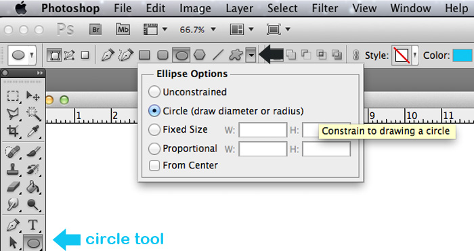Expand the Tools panel with double arrows
The width and height of the screenshot is (474, 251).
[x=40, y=73]
